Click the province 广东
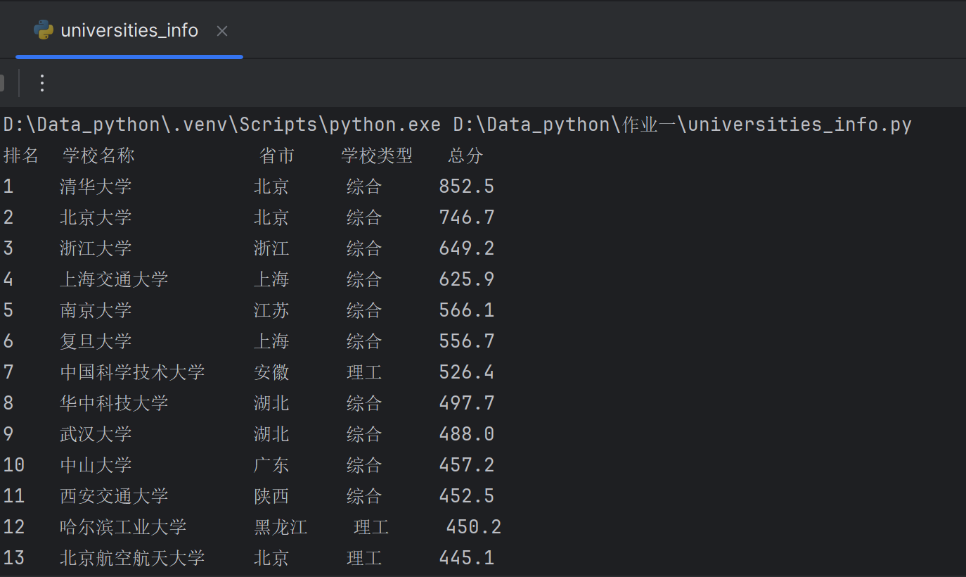The image size is (966, 577). point(271,465)
